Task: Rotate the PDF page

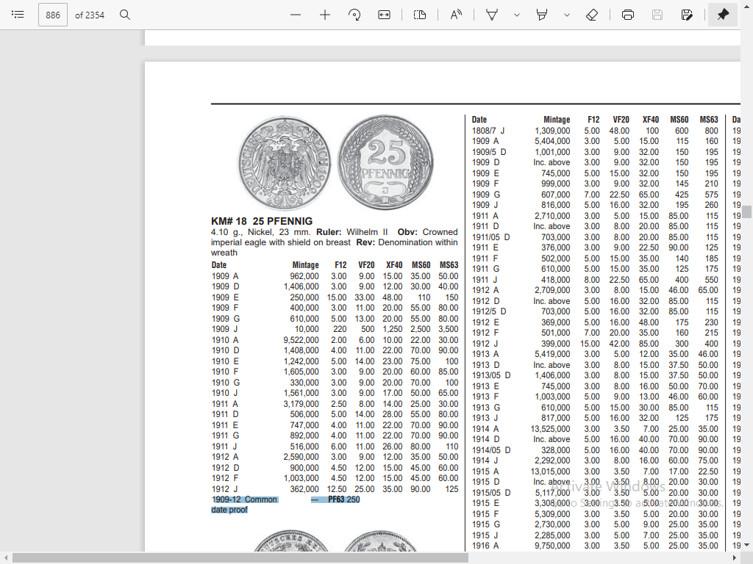Action: tap(354, 15)
